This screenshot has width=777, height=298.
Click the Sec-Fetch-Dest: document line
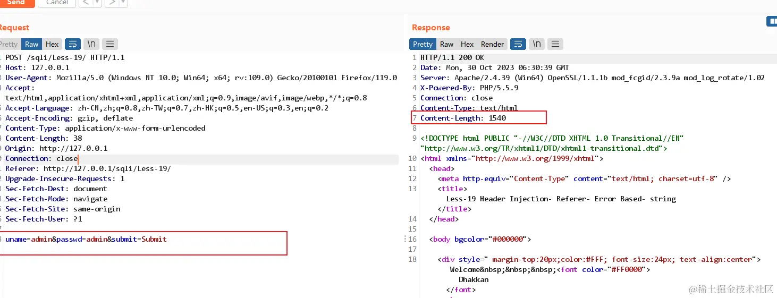[x=56, y=189]
